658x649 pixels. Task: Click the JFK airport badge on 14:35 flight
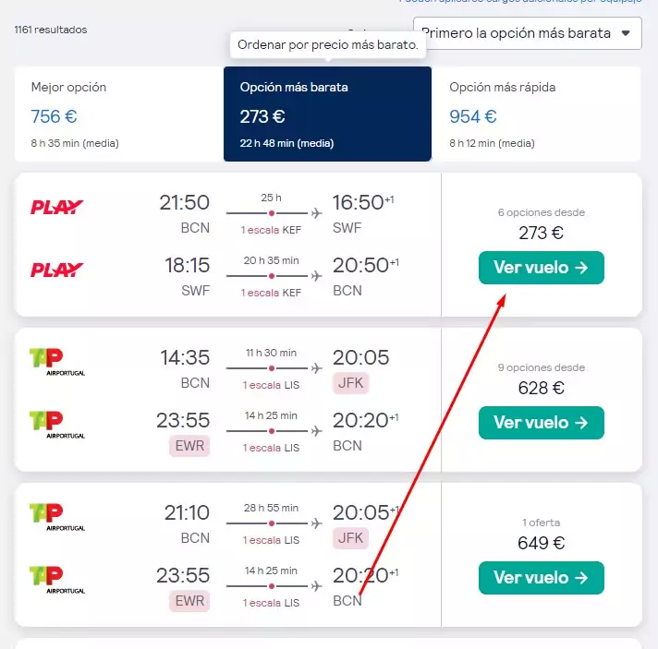click(351, 383)
